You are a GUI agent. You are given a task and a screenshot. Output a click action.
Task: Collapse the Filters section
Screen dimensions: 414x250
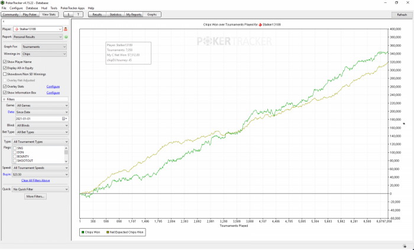[4, 99]
